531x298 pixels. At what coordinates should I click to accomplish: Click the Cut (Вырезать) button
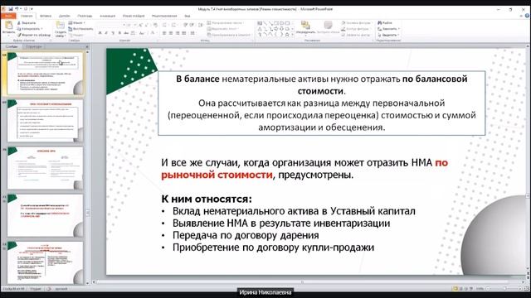coord(27,22)
